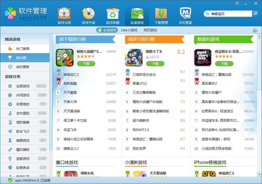Open the 手机管家 phone manager icon
262x184 pixels.
185,14
